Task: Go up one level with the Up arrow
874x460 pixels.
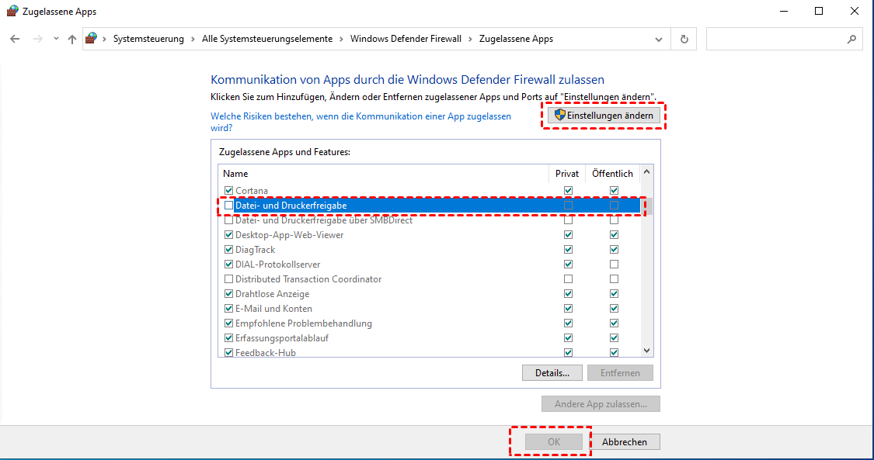Action: pos(72,39)
